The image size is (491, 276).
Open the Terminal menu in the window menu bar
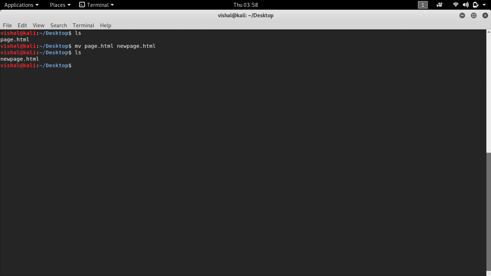83,25
